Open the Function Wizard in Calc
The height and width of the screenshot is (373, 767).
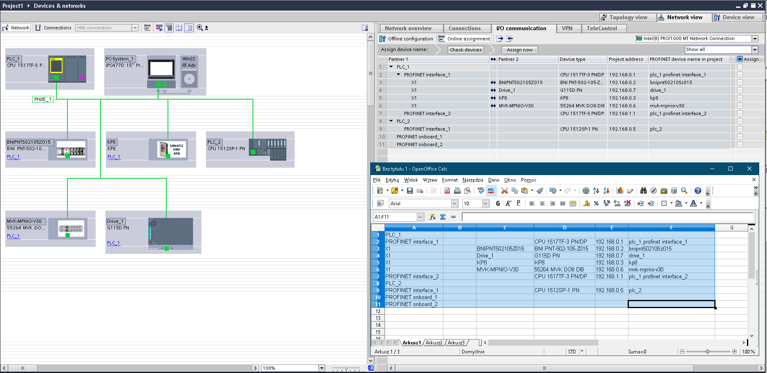click(x=432, y=217)
